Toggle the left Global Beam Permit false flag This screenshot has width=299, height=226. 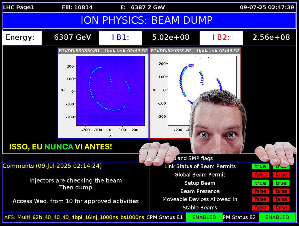click(x=260, y=175)
